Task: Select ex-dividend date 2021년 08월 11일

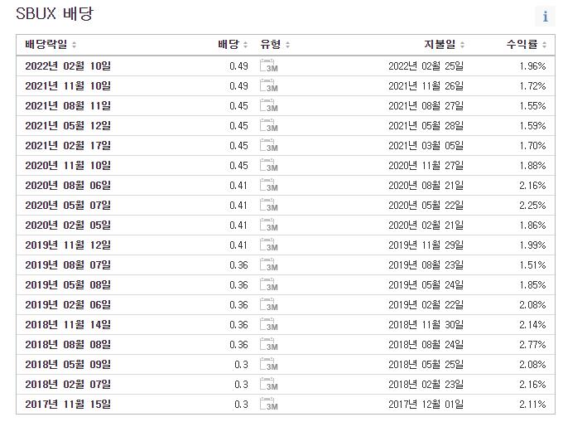Action: [68, 105]
